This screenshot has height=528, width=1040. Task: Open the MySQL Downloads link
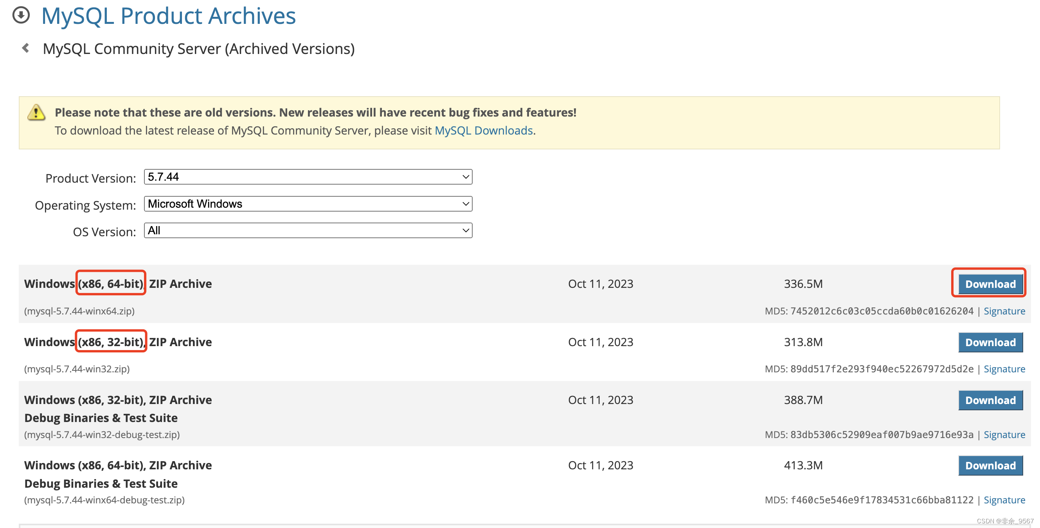(484, 130)
